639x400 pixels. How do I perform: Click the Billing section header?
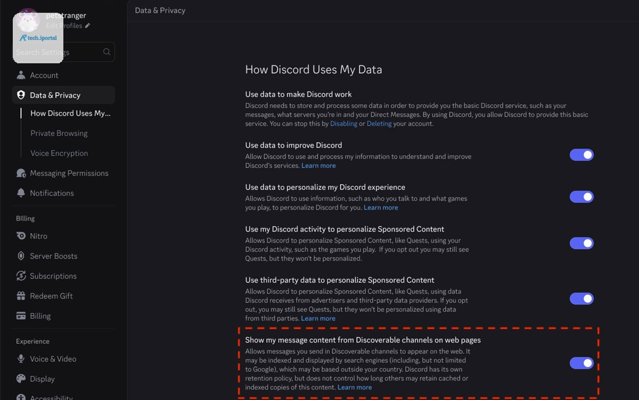click(x=25, y=219)
